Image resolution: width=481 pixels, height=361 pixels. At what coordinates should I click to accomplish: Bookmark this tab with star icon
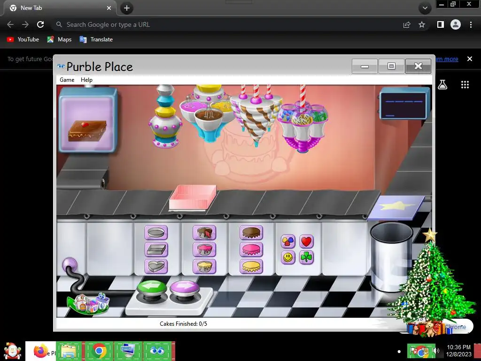[422, 24]
